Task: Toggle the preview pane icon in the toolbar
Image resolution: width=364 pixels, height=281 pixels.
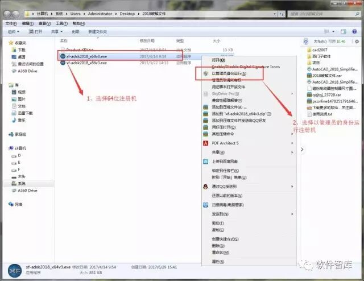Action: coord(344,31)
